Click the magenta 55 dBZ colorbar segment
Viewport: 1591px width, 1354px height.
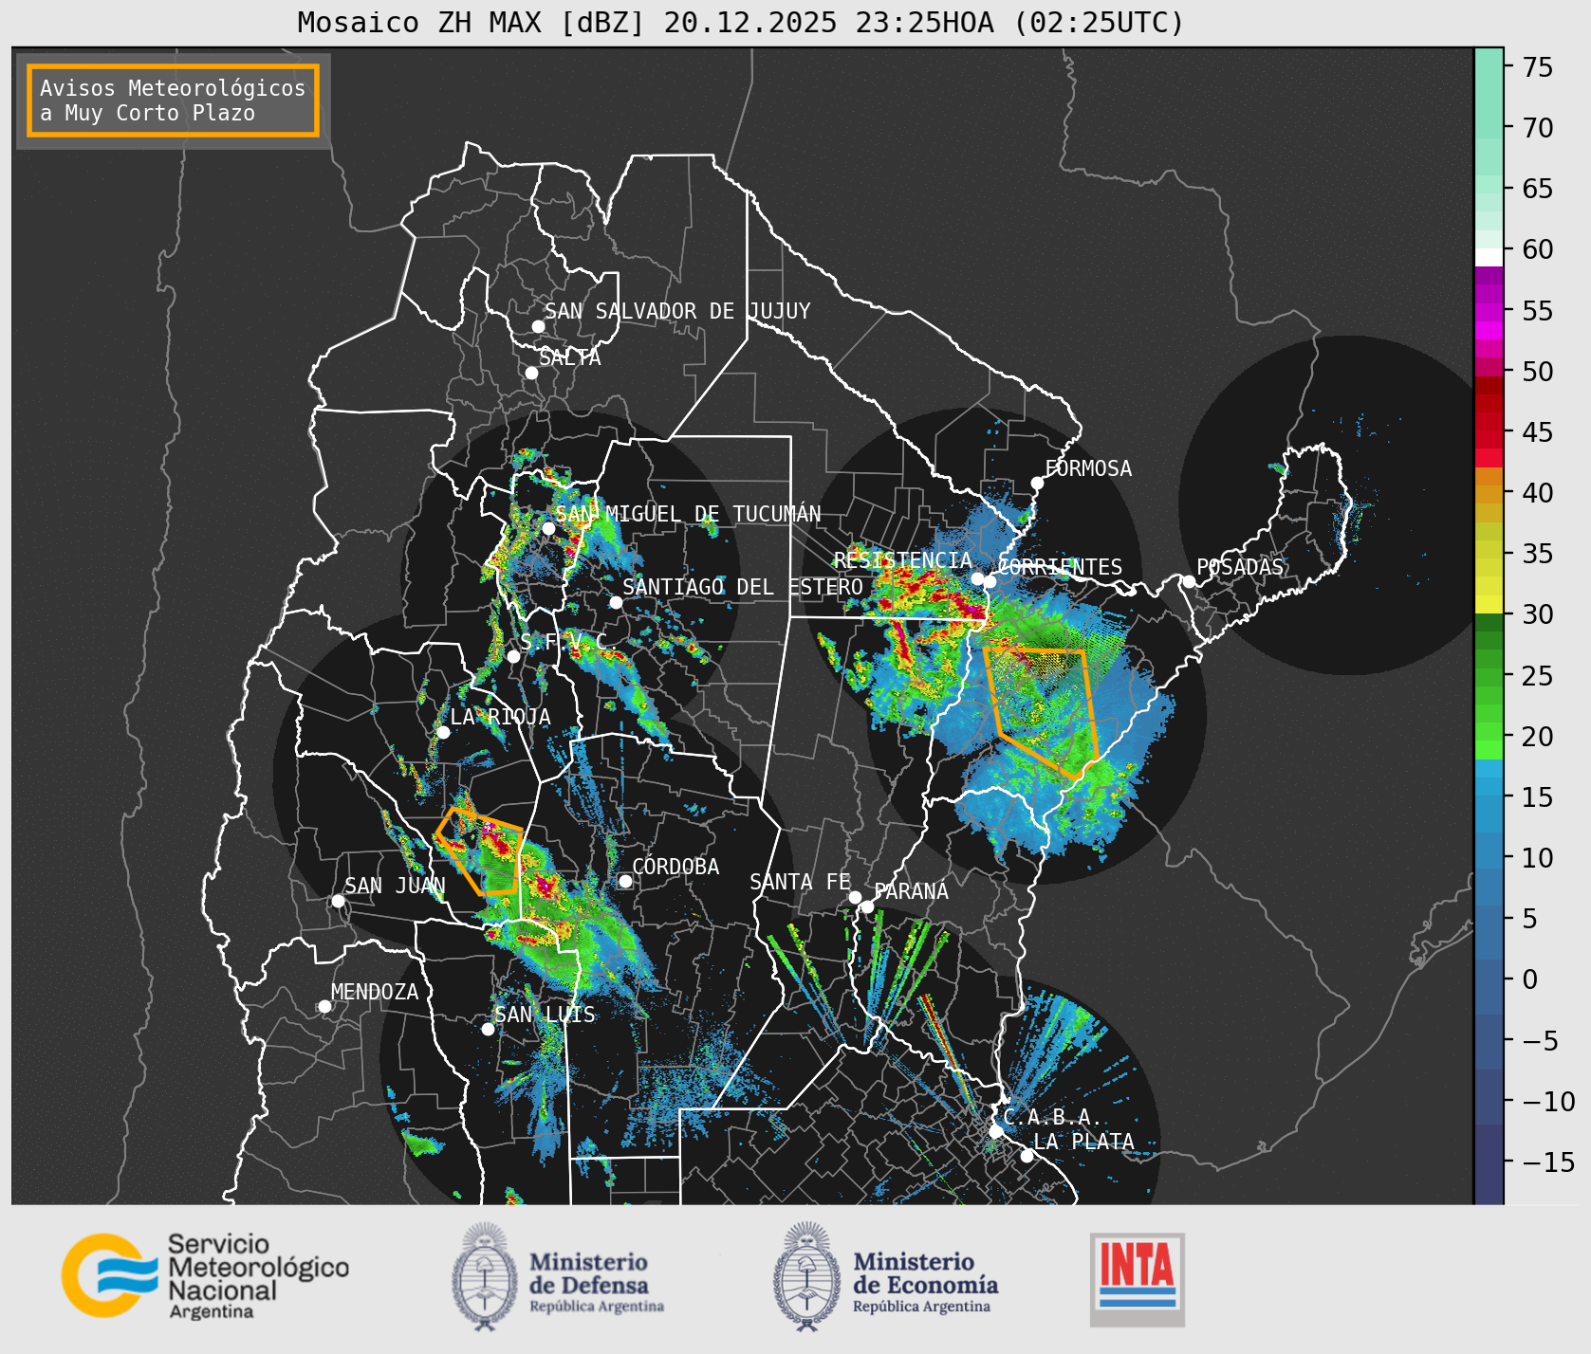[x=1489, y=310]
